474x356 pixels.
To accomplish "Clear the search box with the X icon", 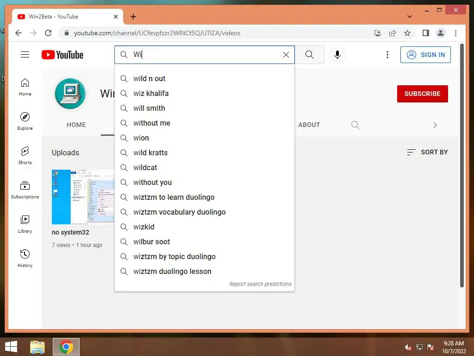I will (x=286, y=55).
